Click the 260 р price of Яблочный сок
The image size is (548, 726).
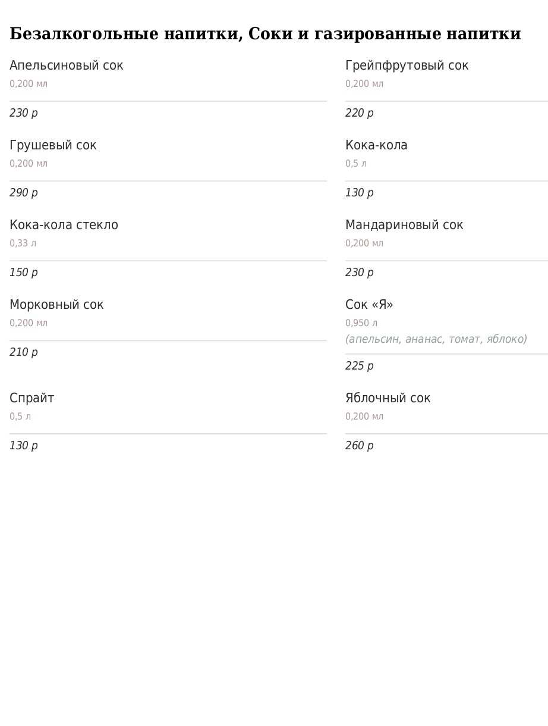pos(360,446)
